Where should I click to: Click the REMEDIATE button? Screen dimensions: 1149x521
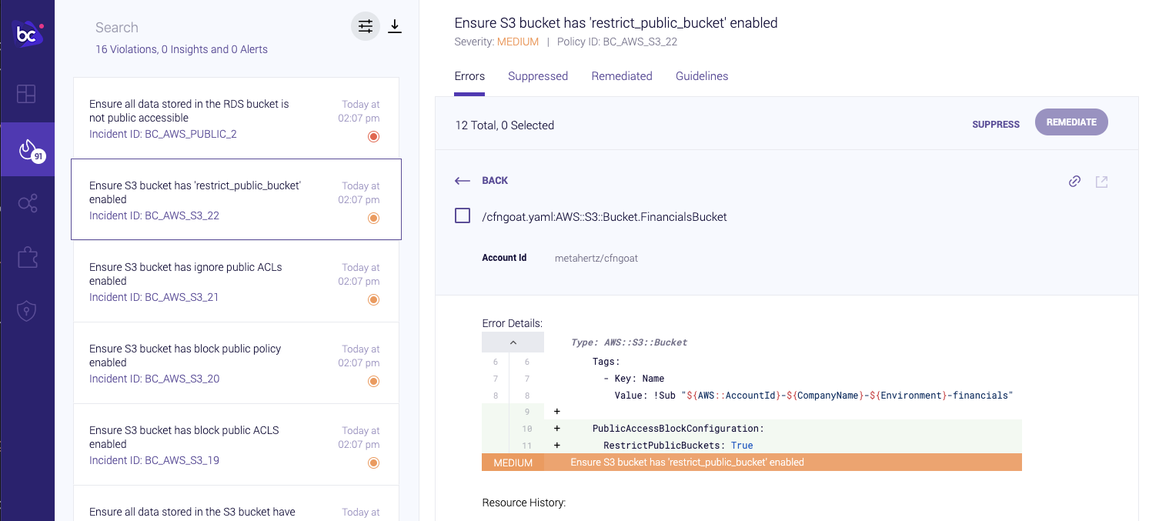1071,122
